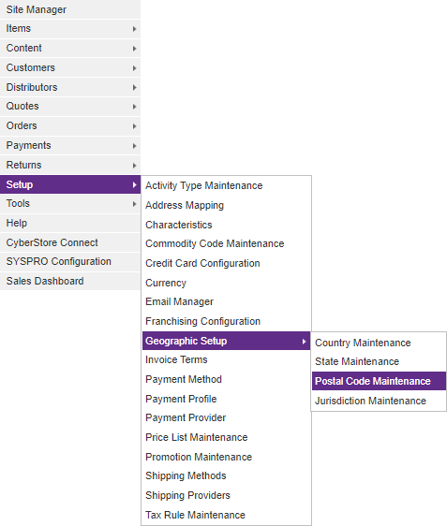Image resolution: width=447 pixels, height=526 pixels.
Task: Select Postal Code Maintenance
Action: click(379, 381)
